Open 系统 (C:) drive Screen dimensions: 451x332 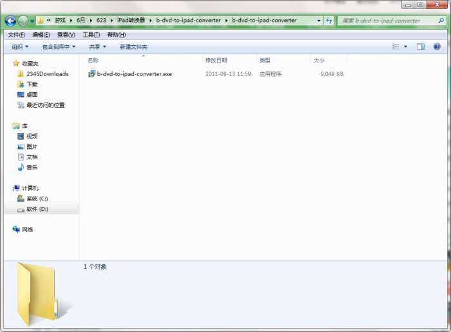tap(37, 199)
